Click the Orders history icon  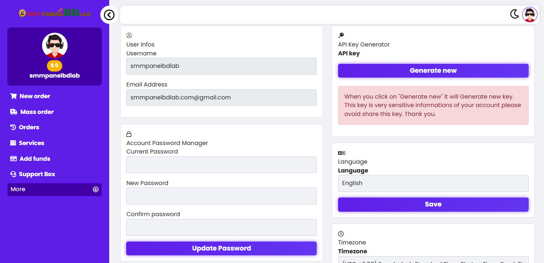[13, 127]
